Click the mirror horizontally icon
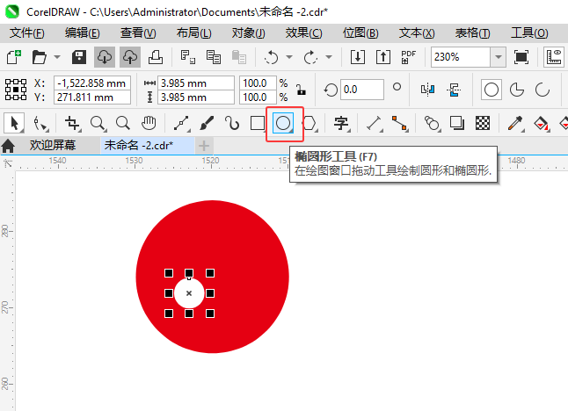The image size is (568, 411). point(427,90)
